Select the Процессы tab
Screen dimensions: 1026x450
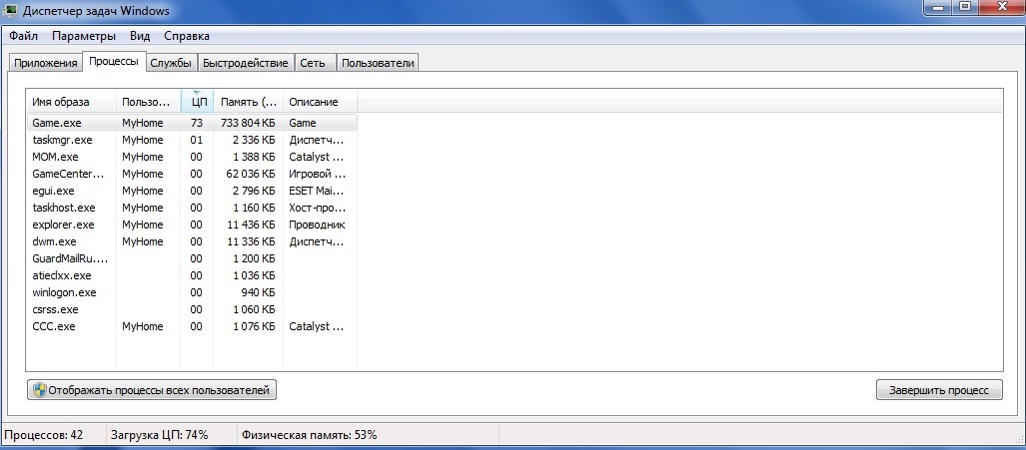114,62
